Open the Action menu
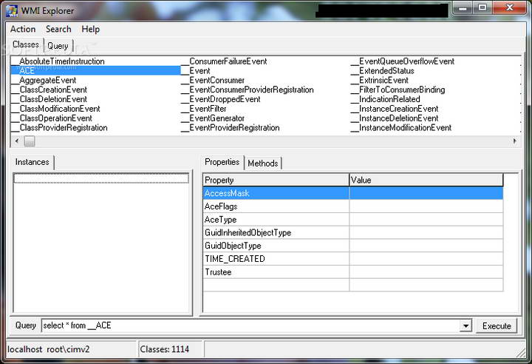This screenshot has width=532, height=364. point(23,30)
